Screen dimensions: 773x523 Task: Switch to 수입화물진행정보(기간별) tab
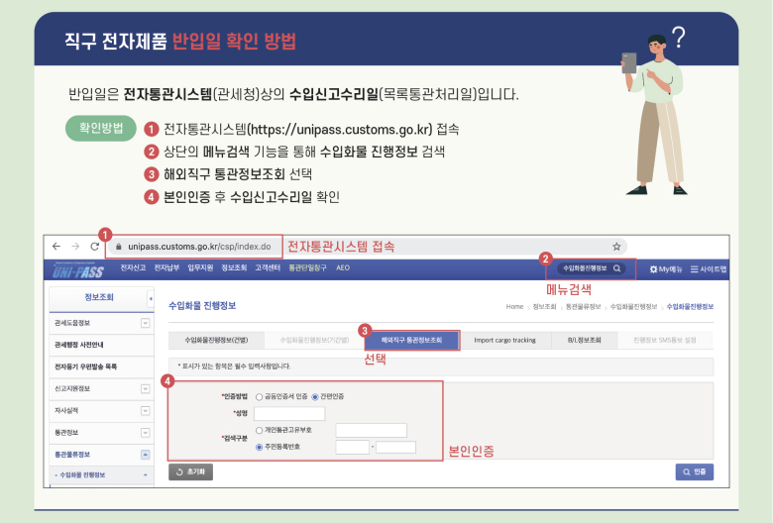314,340
